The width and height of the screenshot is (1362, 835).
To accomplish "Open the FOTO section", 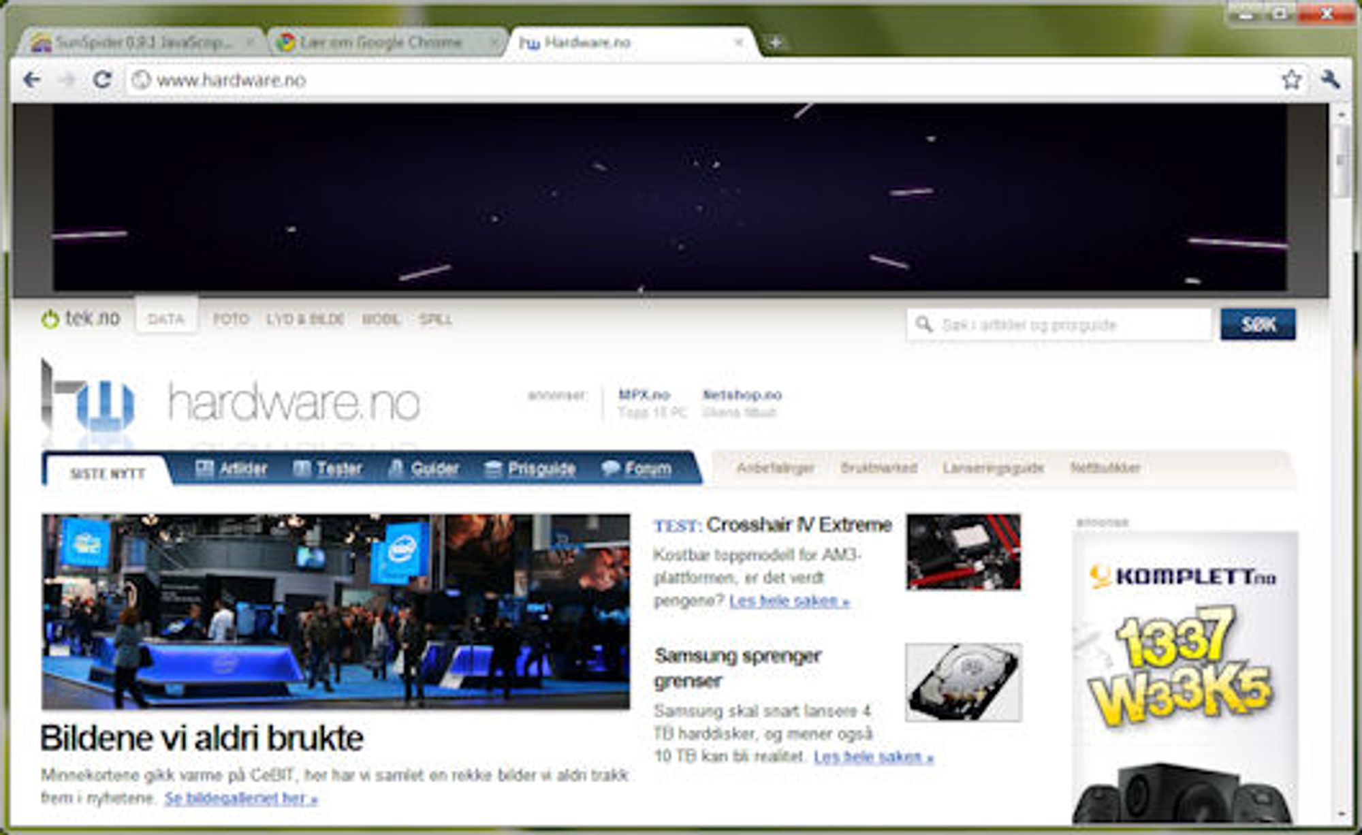I will click(x=231, y=319).
